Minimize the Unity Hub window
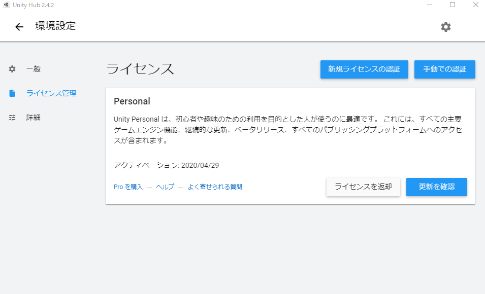Viewport: 485px width, 294px height. pyautogui.click(x=430, y=5)
